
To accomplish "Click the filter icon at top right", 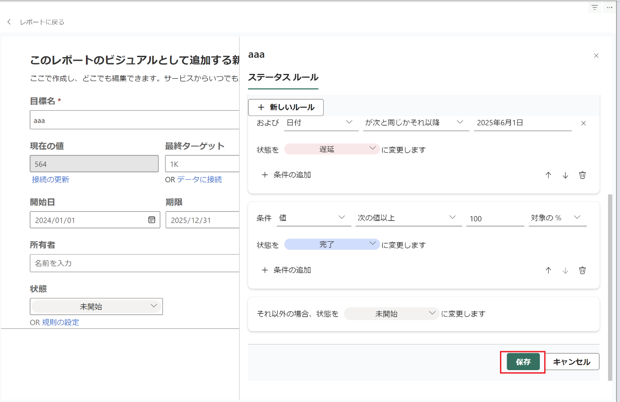I will (595, 8).
